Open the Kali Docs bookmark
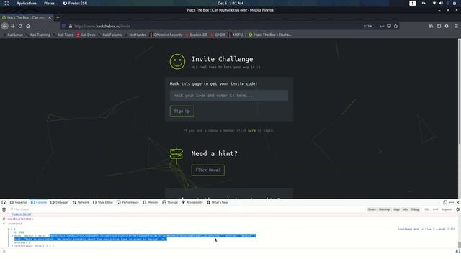The width and height of the screenshot is (461, 259). click(x=86, y=35)
